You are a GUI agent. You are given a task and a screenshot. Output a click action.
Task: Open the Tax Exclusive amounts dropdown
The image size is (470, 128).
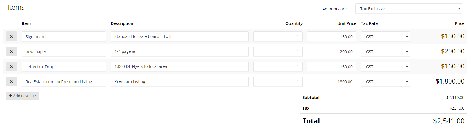click(x=409, y=9)
